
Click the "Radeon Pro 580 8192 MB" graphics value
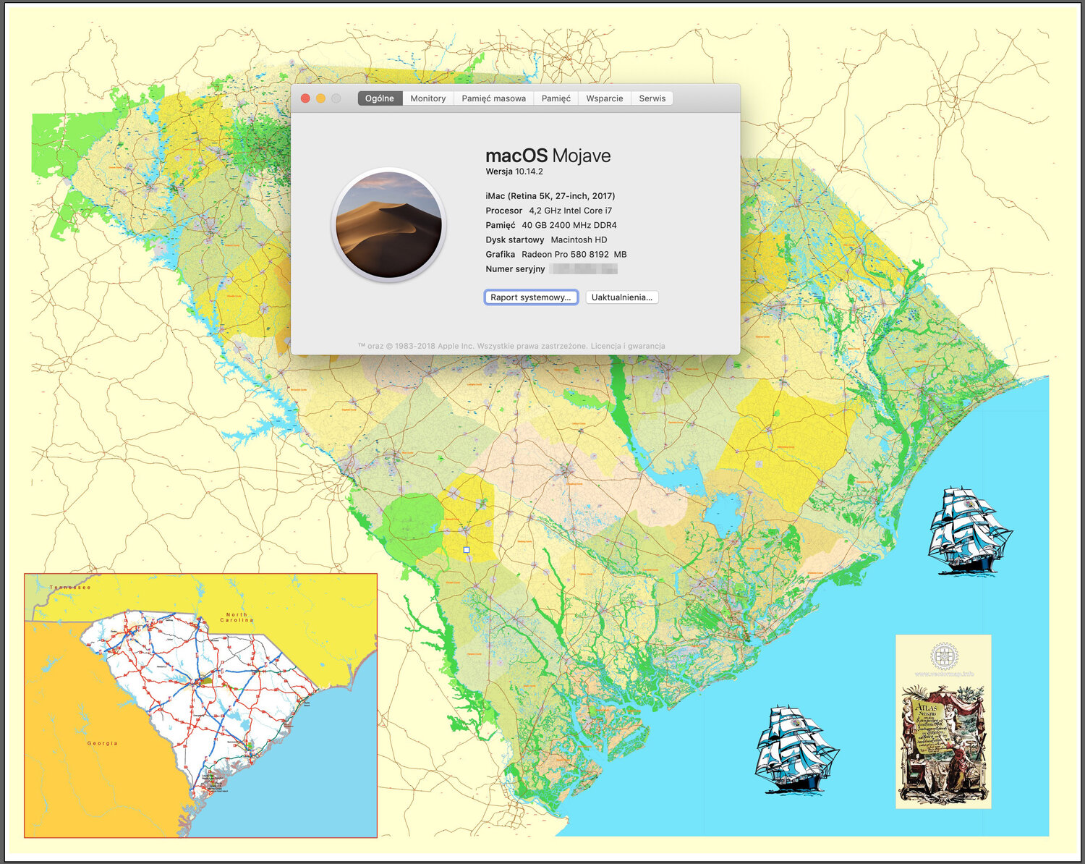(574, 254)
